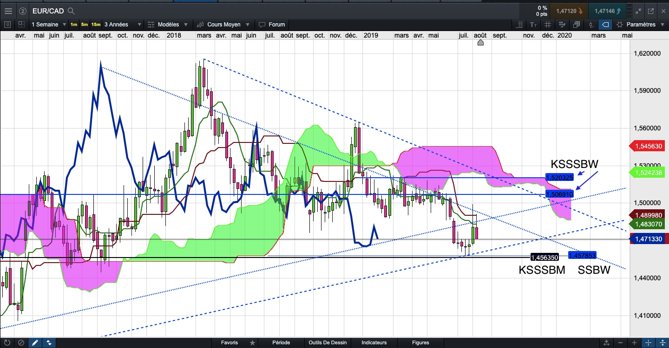Open the Favoris tab
The height and width of the screenshot is (348, 669).
[x=230, y=343]
